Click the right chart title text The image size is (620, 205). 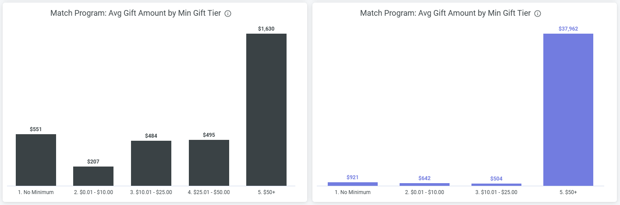point(445,13)
